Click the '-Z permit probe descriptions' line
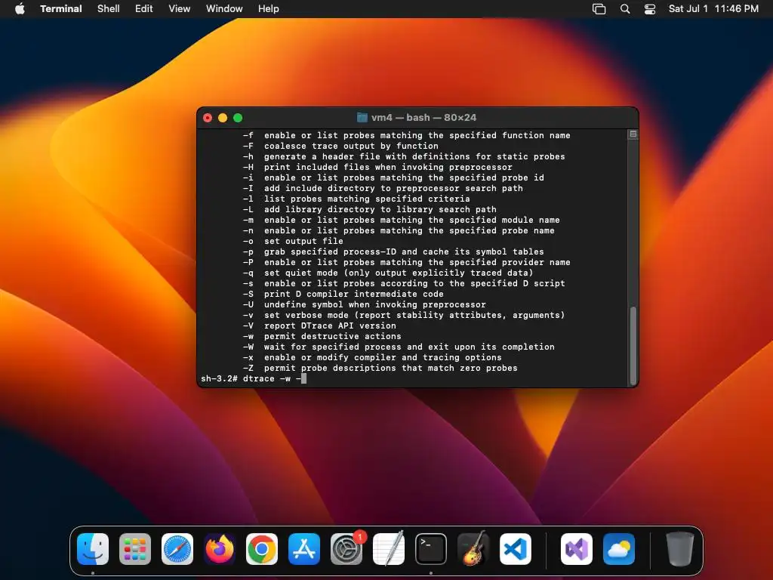Image resolution: width=773 pixels, height=580 pixels. (380, 368)
